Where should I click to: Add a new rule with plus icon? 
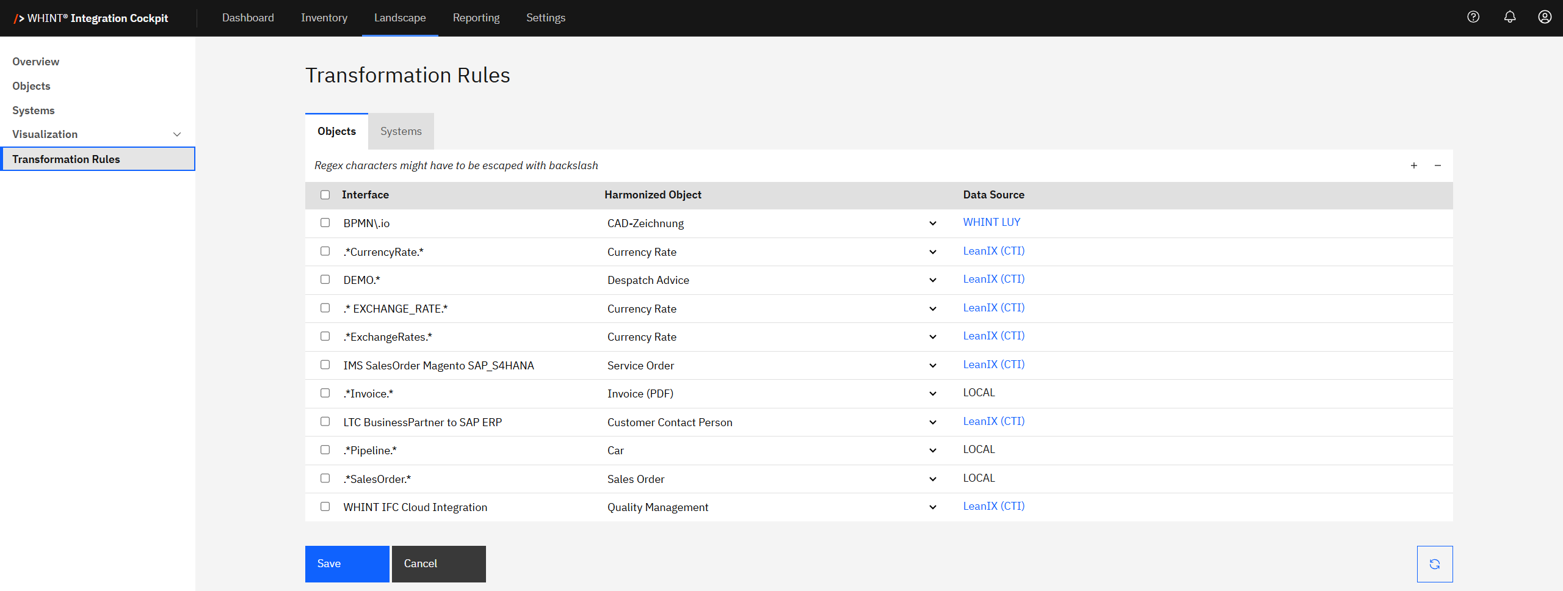tap(1414, 165)
